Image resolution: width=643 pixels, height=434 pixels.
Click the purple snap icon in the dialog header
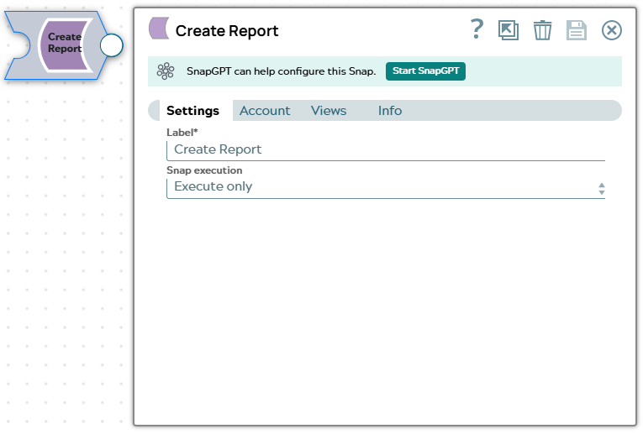[x=159, y=29]
